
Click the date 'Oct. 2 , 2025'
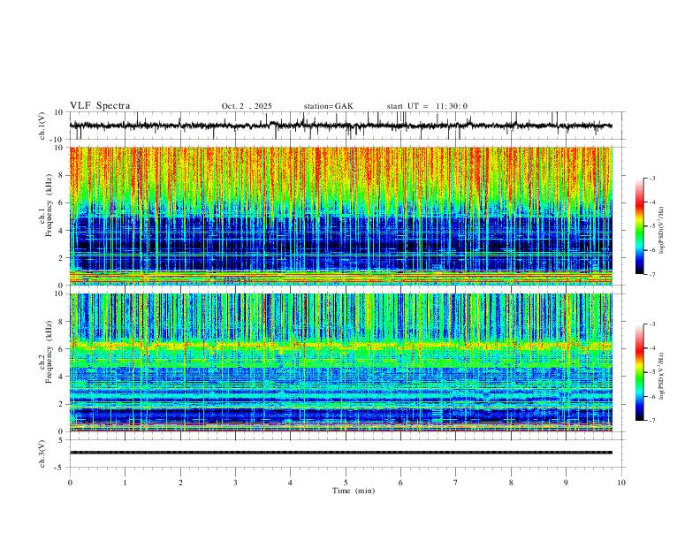pos(247,106)
